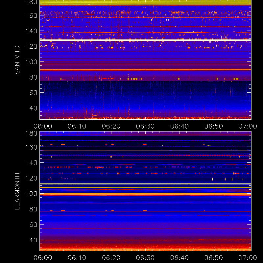The image size is (263, 263).
Task: Click the 40 tick label on San Vito axis
Action: pyautogui.click(x=33, y=108)
